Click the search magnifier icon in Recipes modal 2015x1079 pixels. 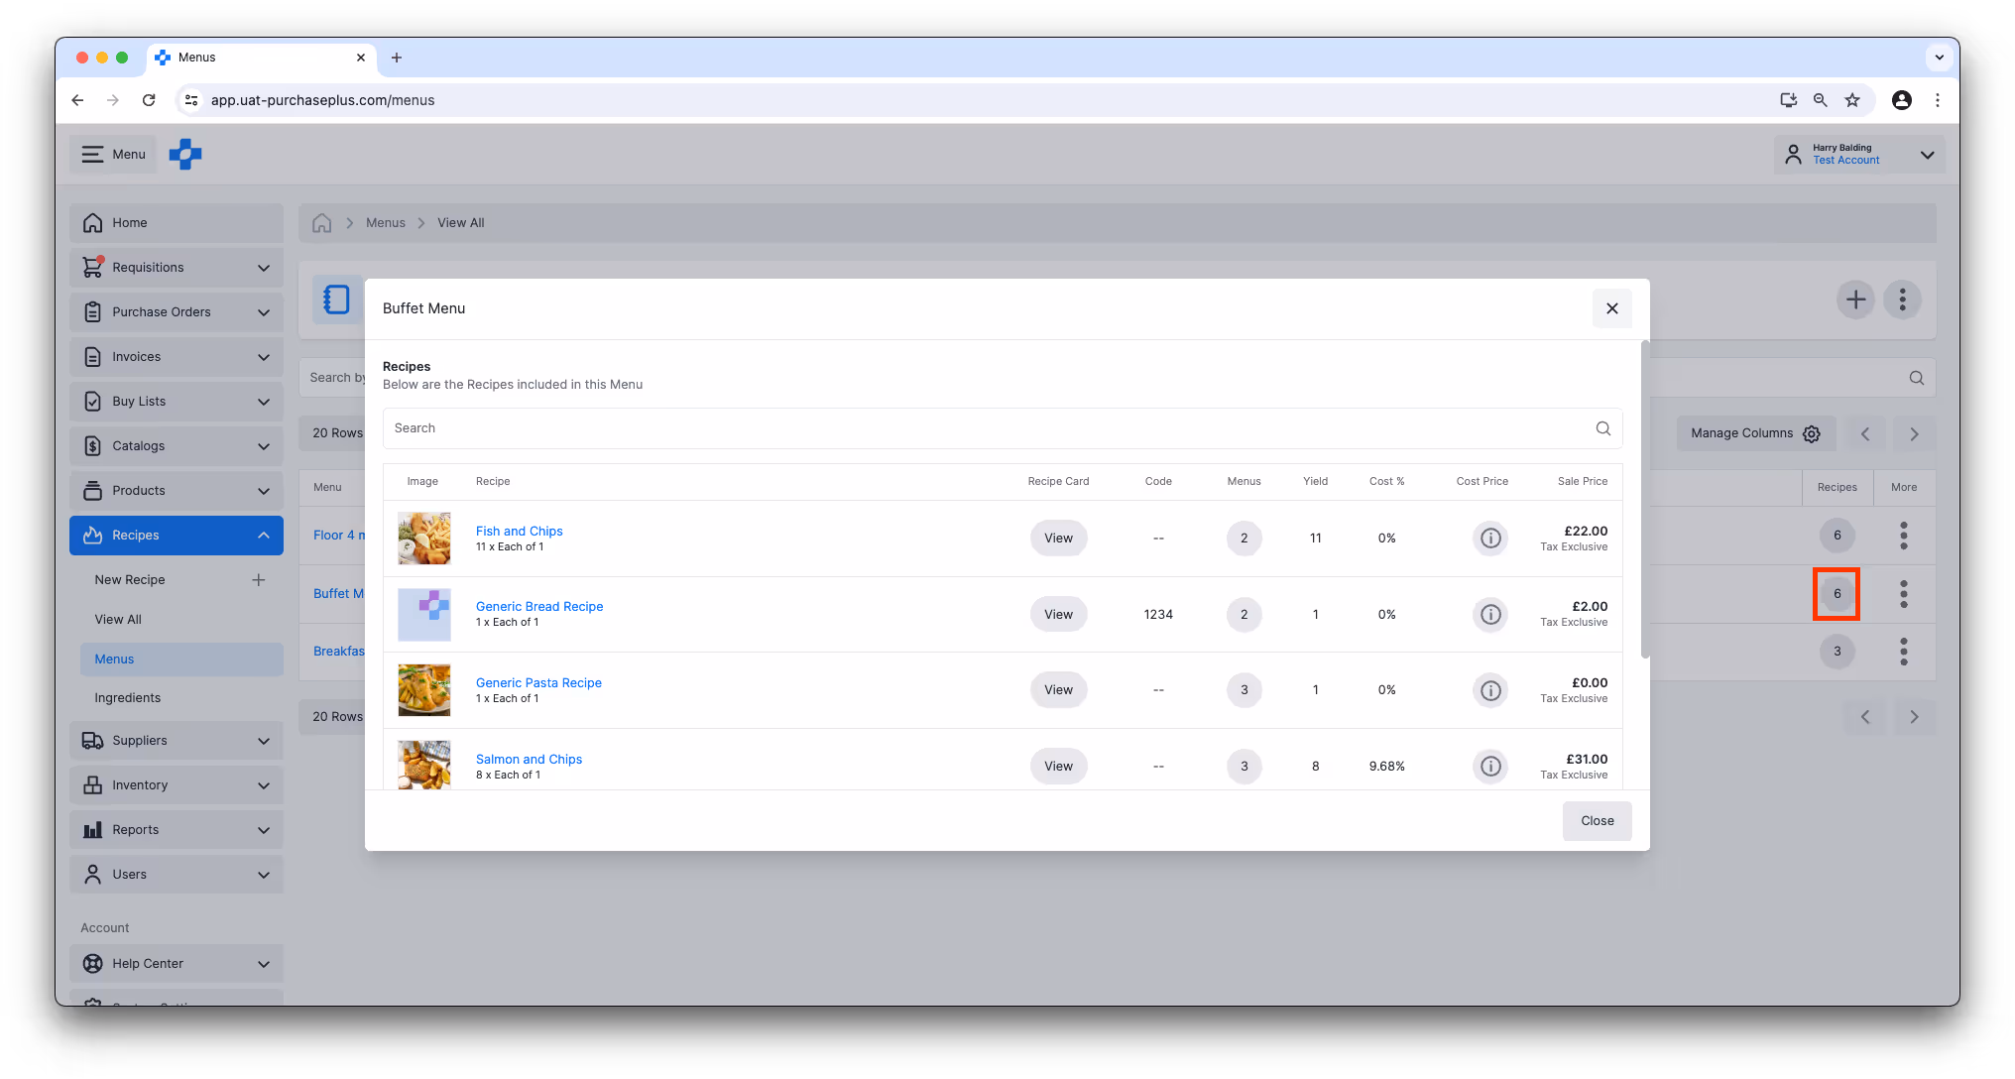pyautogui.click(x=1602, y=428)
